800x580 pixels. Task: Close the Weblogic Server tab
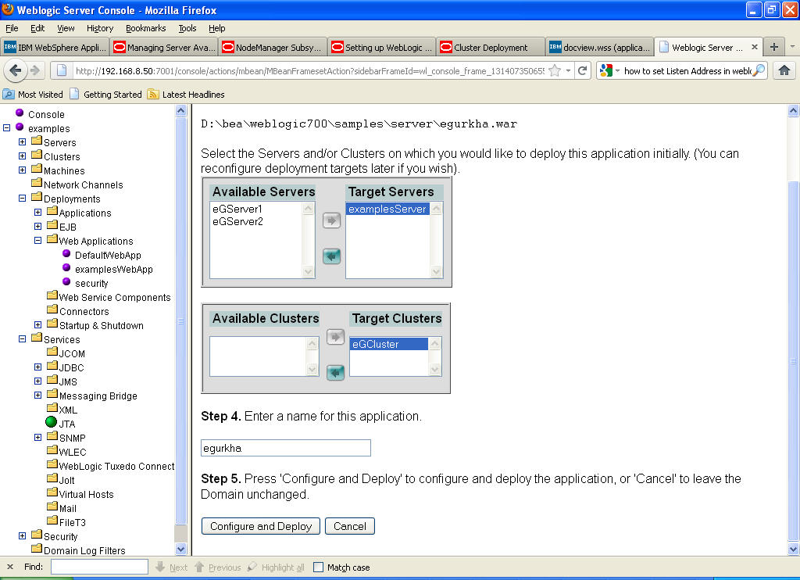755,47
